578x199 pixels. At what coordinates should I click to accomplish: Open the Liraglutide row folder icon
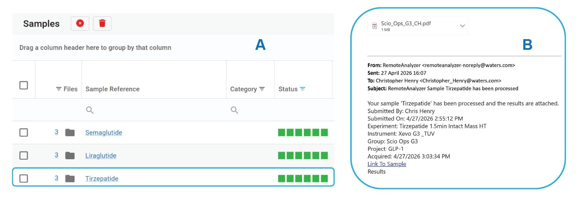(70, 156)
